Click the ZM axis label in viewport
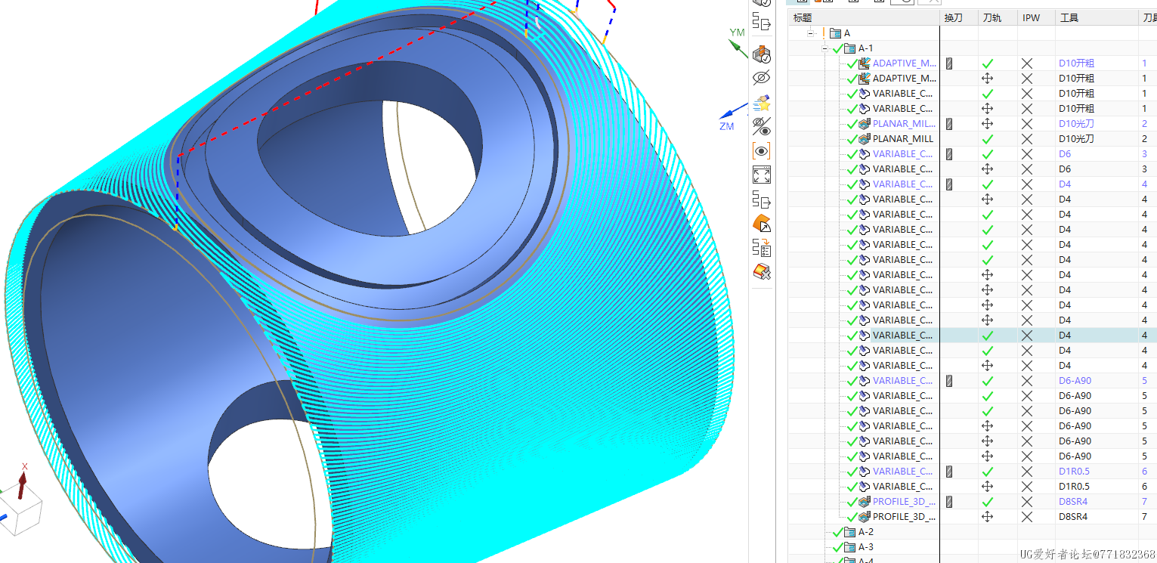This screenshot has height=563, width=1157. click(x=726, y=126)
